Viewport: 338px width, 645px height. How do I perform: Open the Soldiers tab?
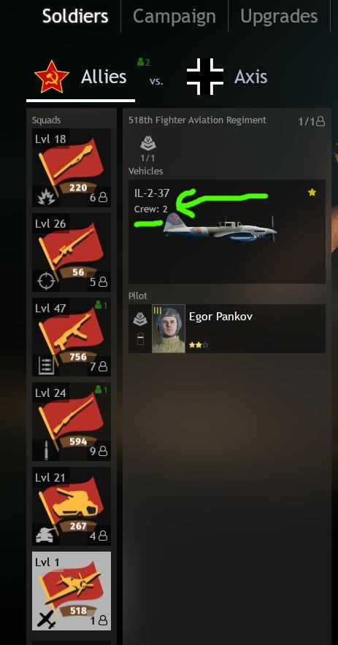[75, 17]
